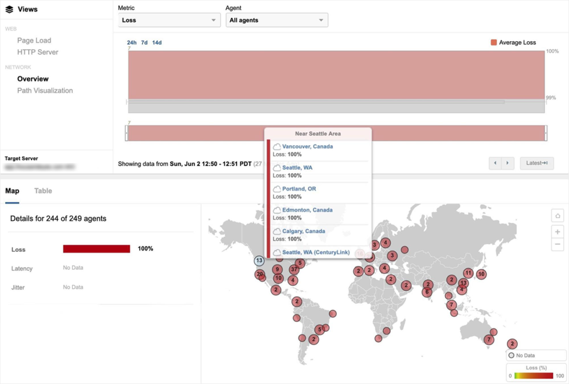Open the Metric dropdown showing Loss
Image resolution: width=569 pixels, height=384 pixels.
click(168, 20)
